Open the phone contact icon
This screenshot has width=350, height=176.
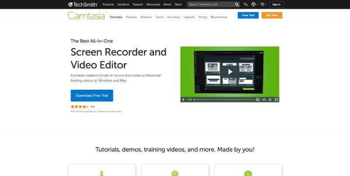click(245, 4)
